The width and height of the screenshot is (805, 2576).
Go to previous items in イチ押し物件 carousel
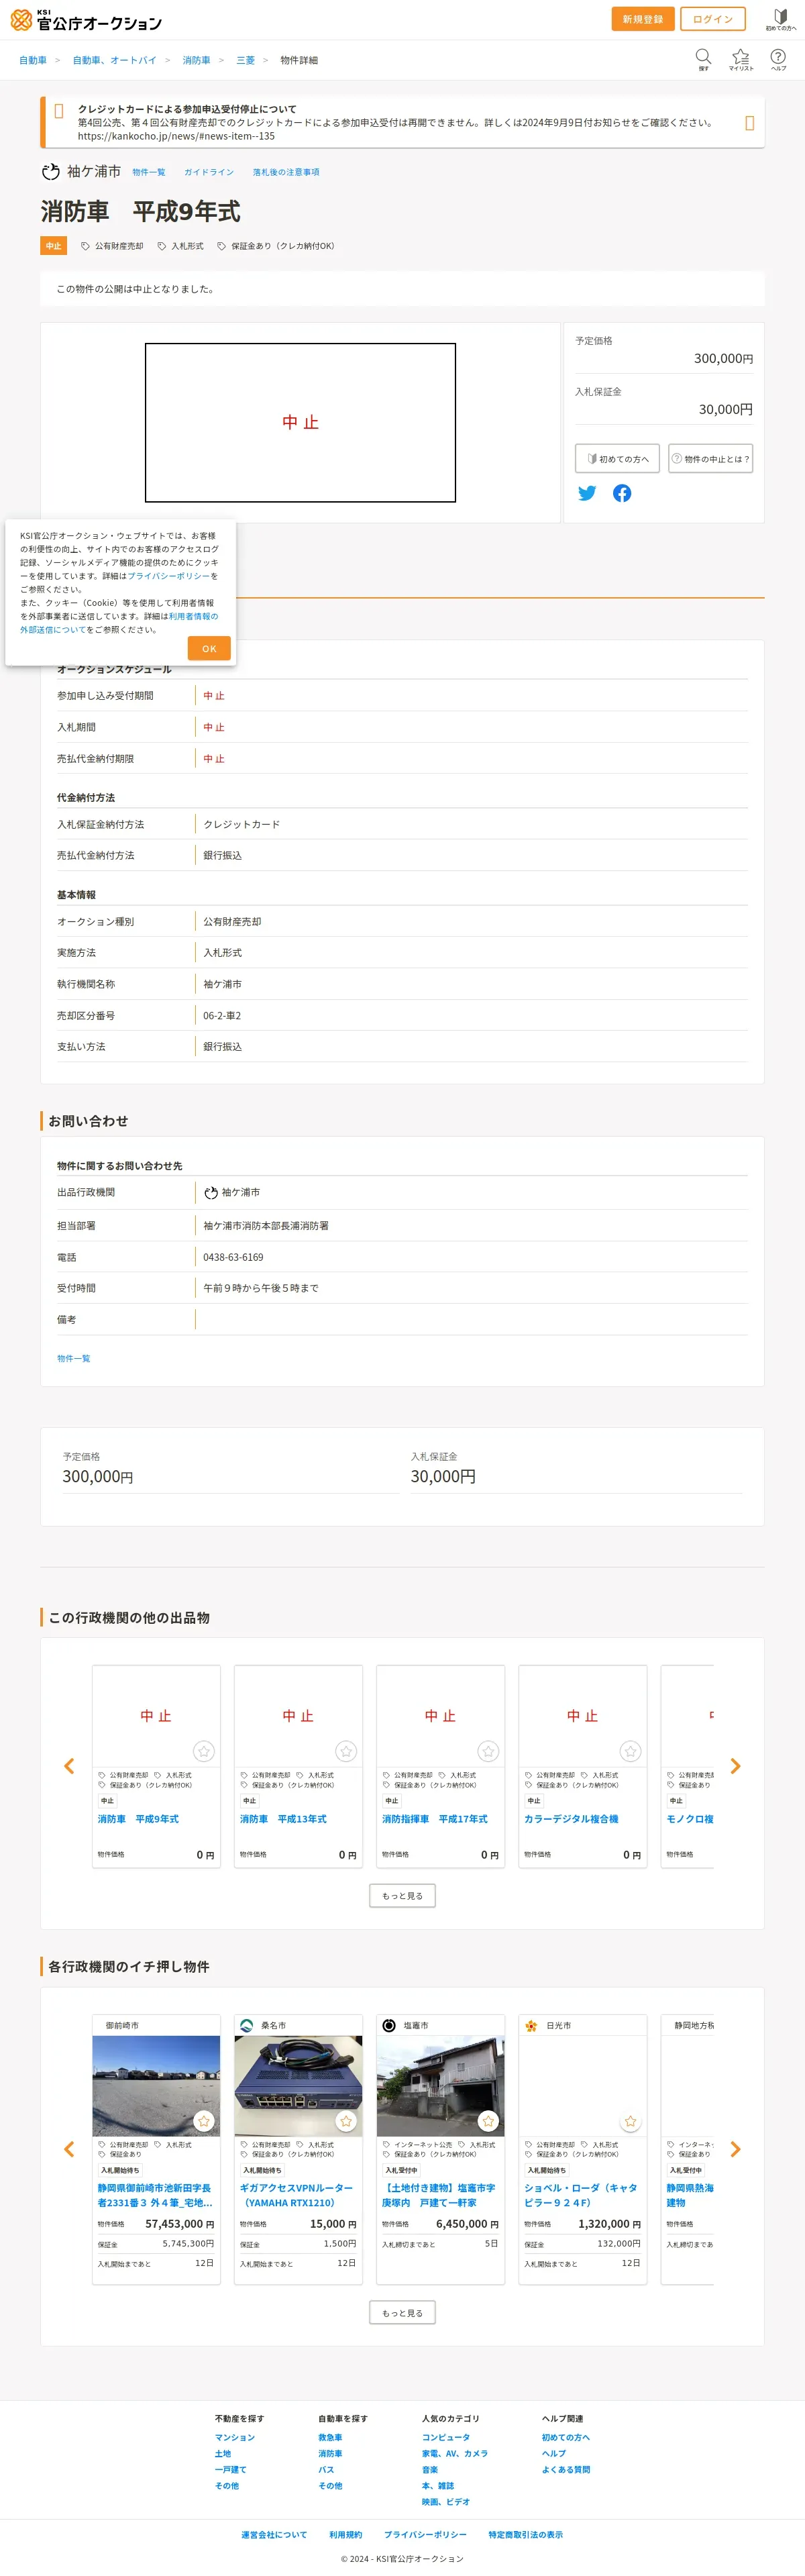click(69, 2149)
